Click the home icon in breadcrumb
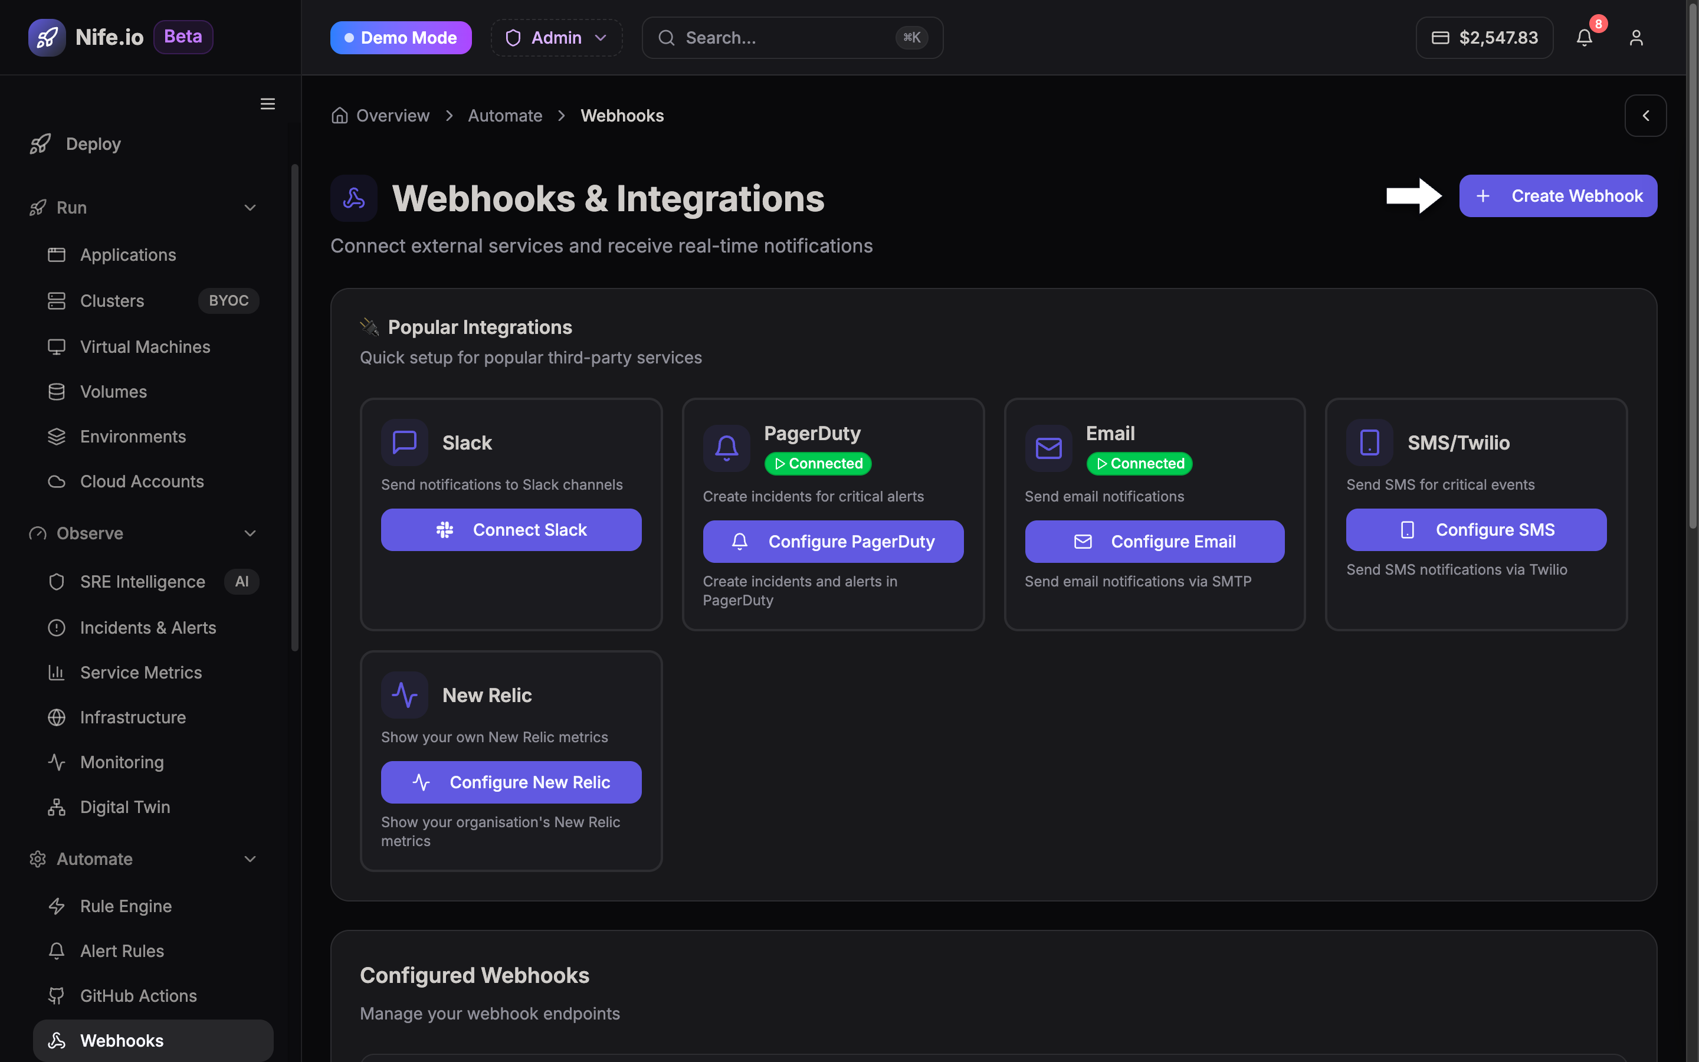 click(x=340, y=115)
